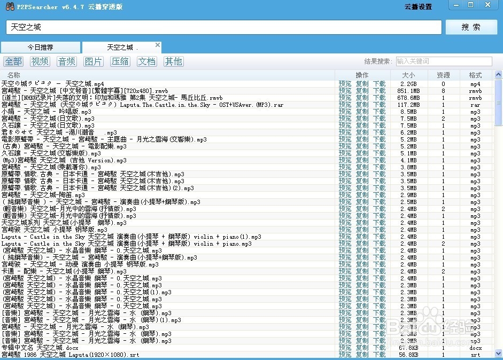
Task: Filter results by 压缩
Action: tap(120, 61)
